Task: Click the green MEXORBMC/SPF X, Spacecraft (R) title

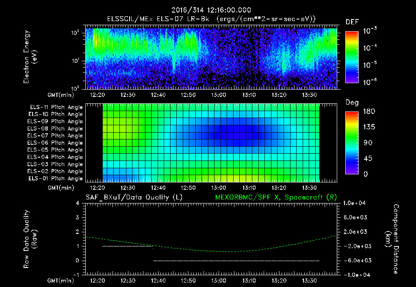Action: [276, 197]
